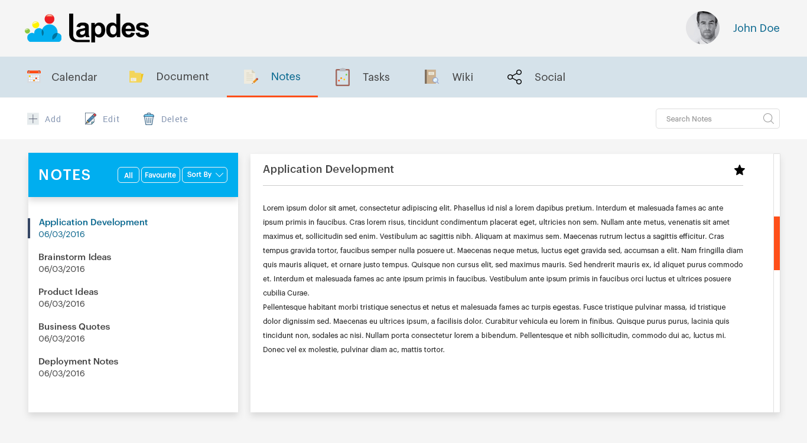807x443 pixels.
Task: Click the Add plus icon
Action: tap(32, 119)
